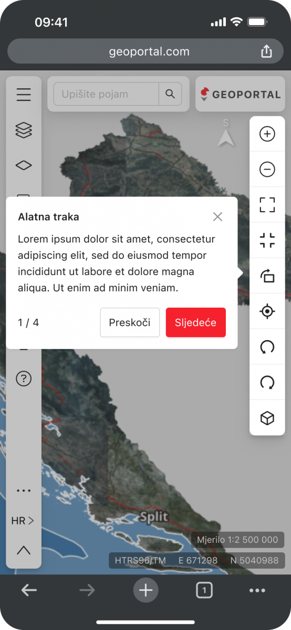Open the map layers stack icon
Screen dimensions: 291x630
tap(24, 130)
